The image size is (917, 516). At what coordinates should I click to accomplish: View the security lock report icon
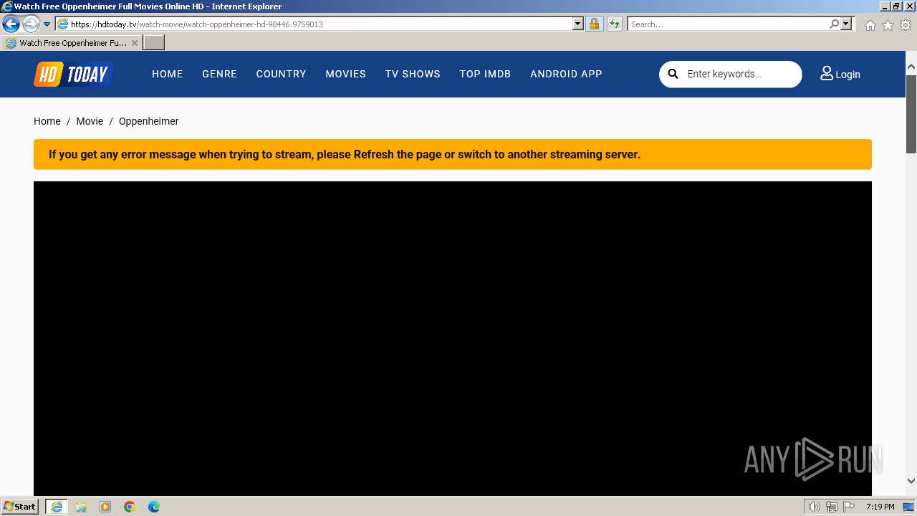tap(594, 24)
